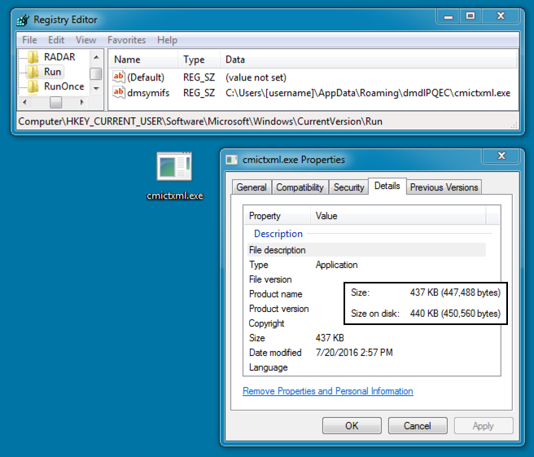Click the tree pane scroll up arrow

(x=96, y=59)
